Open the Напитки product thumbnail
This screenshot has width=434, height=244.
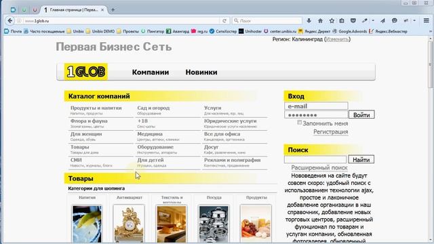pyautogui.click(x=87, y=224)
